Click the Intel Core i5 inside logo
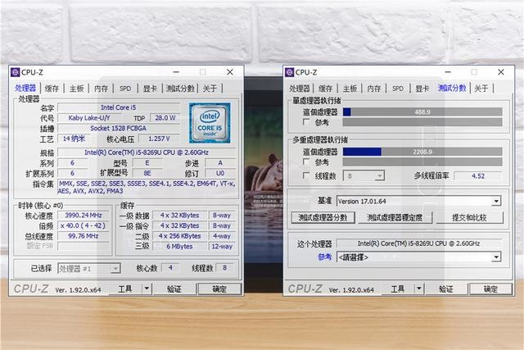Image resolution: width=524 pixels, height=350 pixels. [x=210, y=123]
